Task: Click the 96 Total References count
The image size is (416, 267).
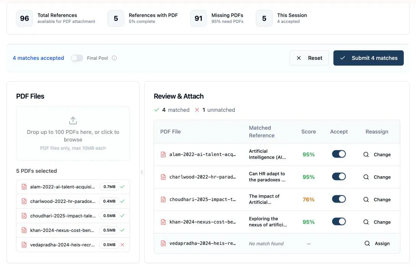Action: 24,18
